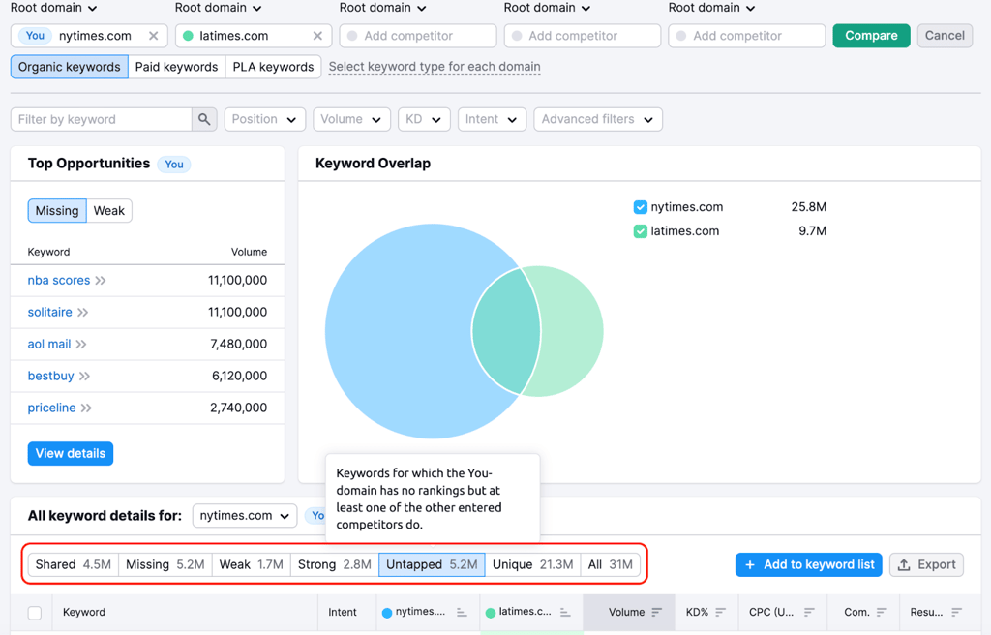Open nytimes.com domain selector for keyword details

coord(245,516)
